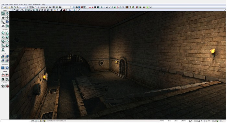This screenshot has height=123, width=227.
Task: Play level in the viewport blue arrow
Action: pyautogui.click(x=75, y=10)
